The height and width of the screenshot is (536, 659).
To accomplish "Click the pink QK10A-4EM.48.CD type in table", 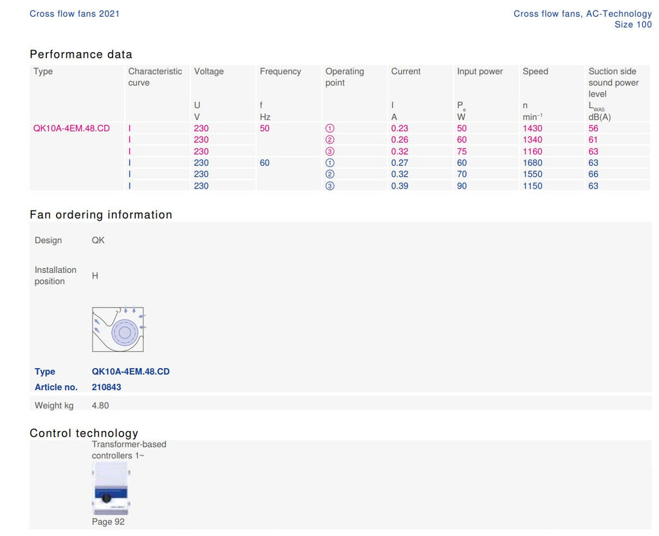I will pyautogui.click(x=71, y=128).
